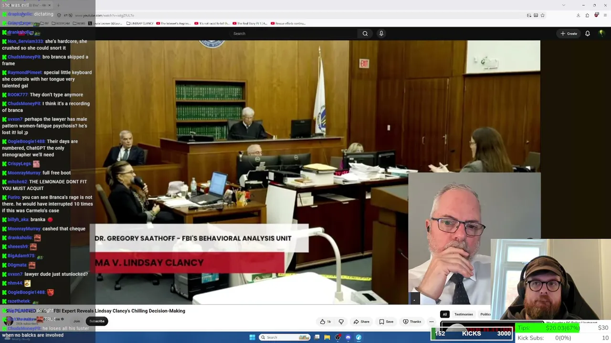The width and height of the screenshot is (611, 343).
Task: Click chat username mitchc62
Action: (x=18, y=182)
